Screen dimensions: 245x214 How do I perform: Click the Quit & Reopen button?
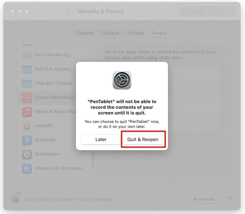click(143, 139)
